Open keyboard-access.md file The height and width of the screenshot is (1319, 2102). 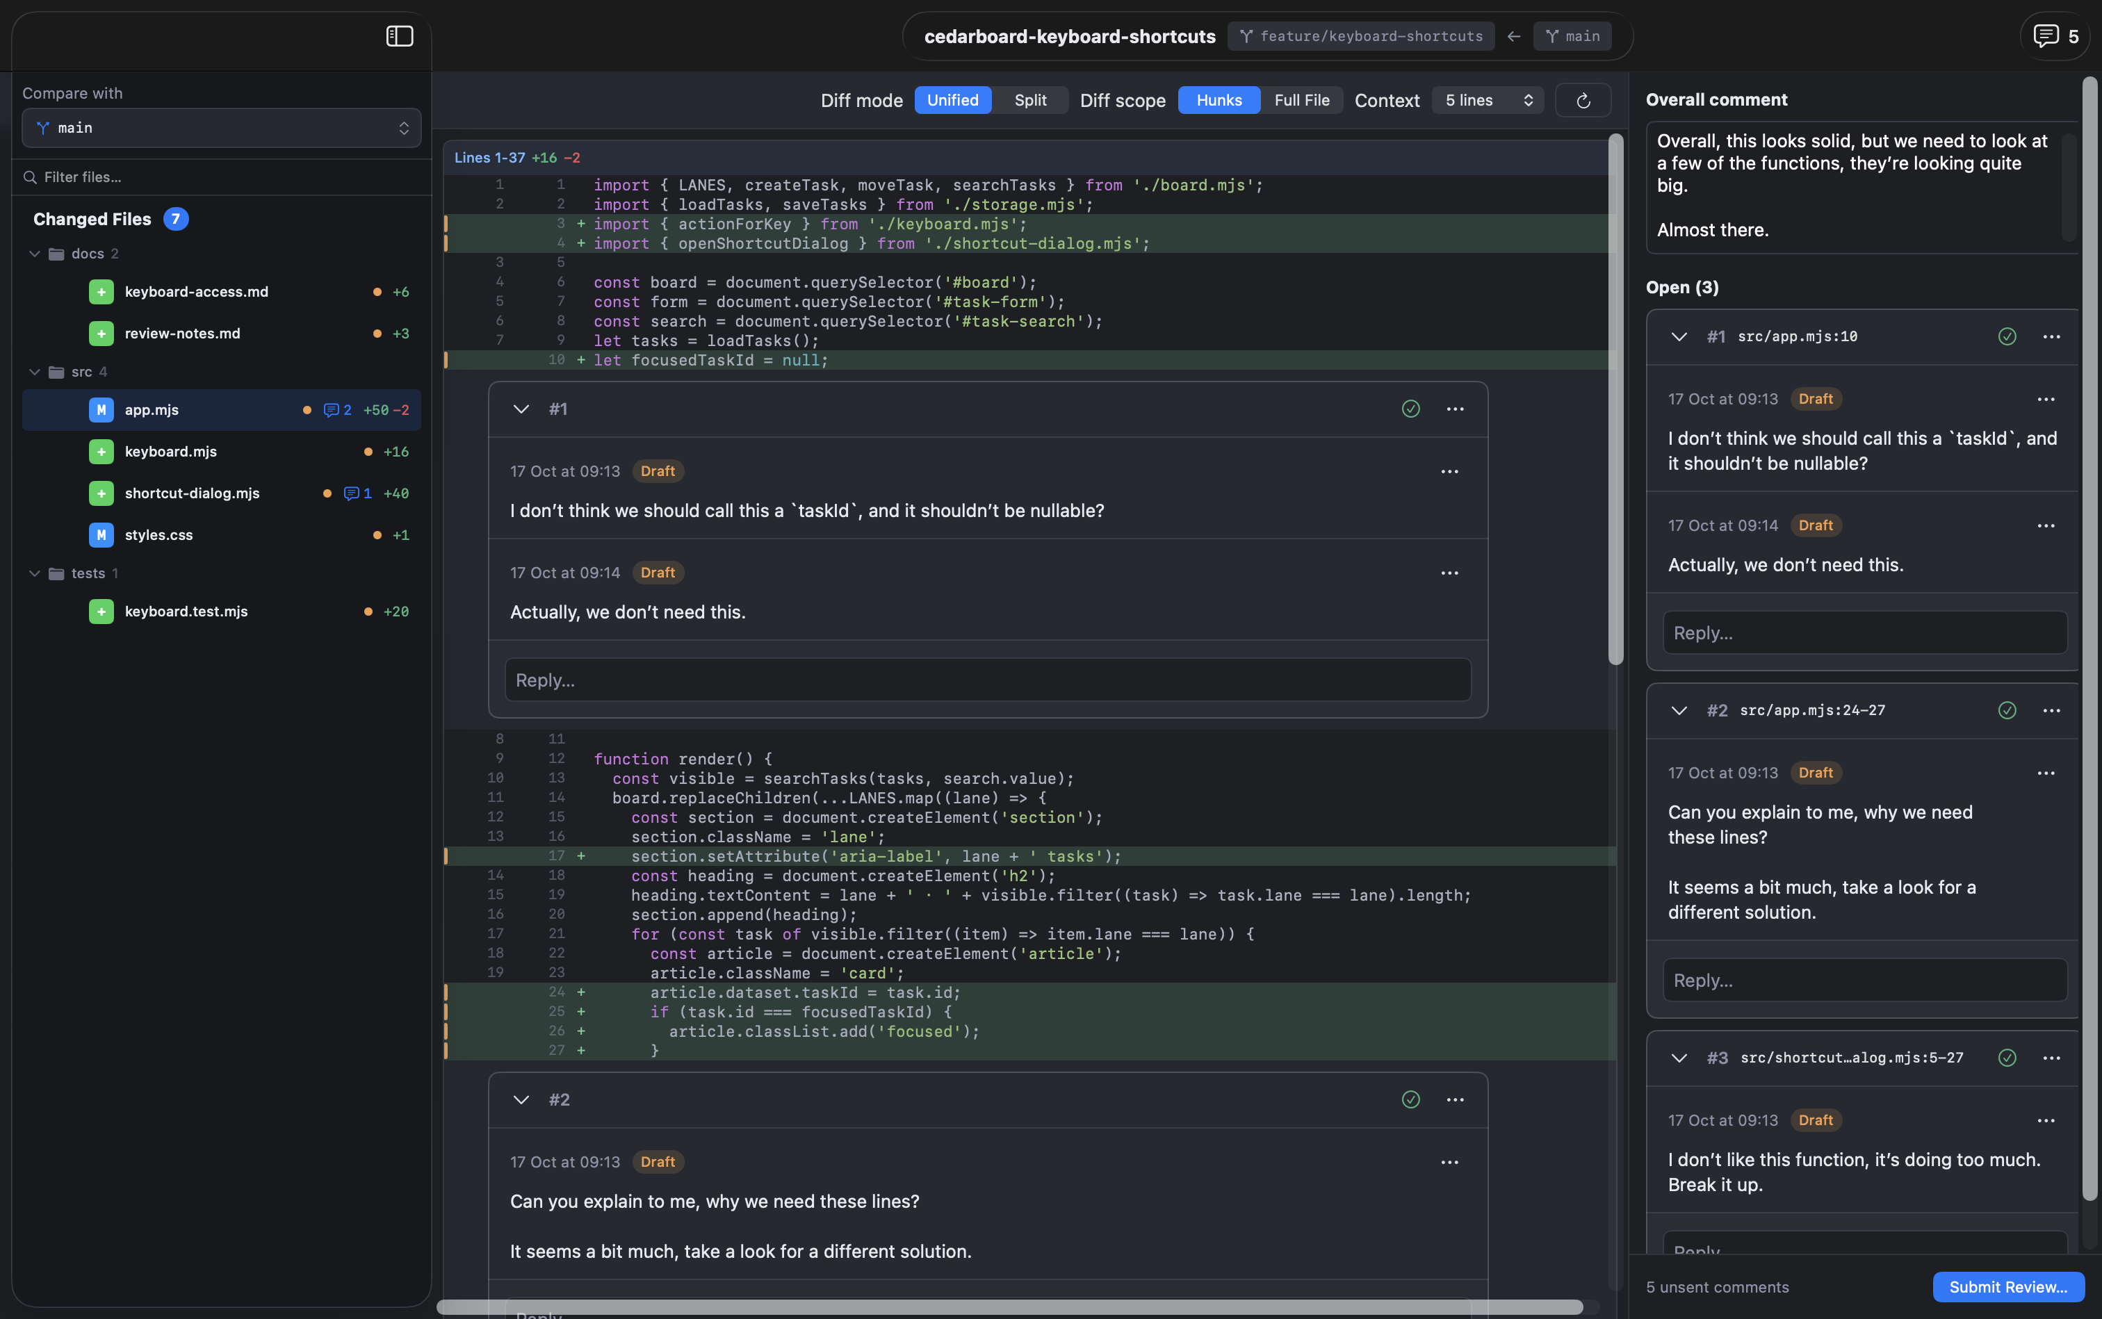[x=222, y=293]
